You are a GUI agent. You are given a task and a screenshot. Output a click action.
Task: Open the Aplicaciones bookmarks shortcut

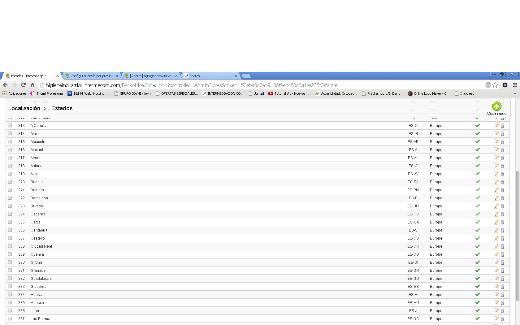click(15, 93)
